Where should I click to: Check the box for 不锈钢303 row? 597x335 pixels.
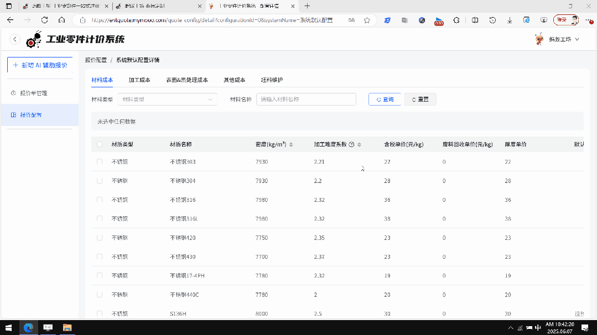click(x=100, y=161)
